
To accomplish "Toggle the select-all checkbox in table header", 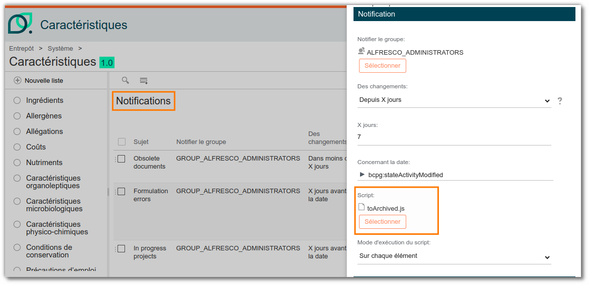I will click(x=122, y=141).
